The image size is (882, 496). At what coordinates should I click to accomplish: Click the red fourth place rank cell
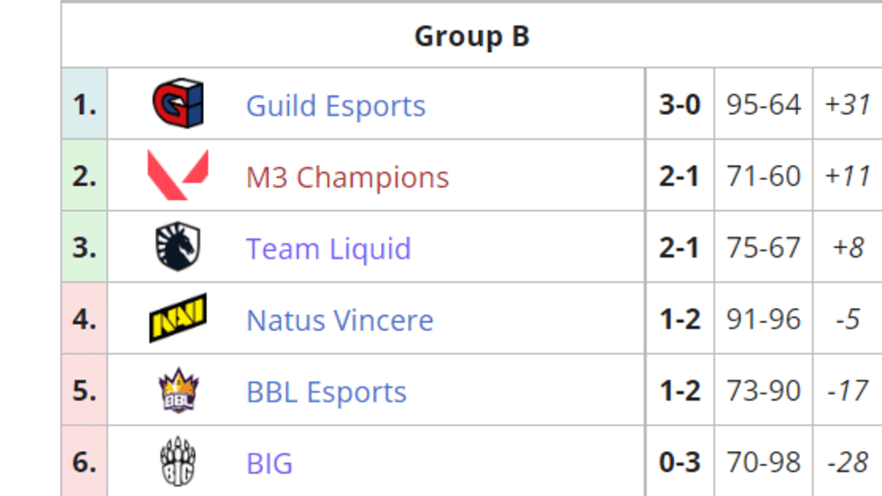click(85, 319)
